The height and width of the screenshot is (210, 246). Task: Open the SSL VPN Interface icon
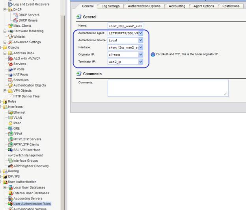[10, 150]
